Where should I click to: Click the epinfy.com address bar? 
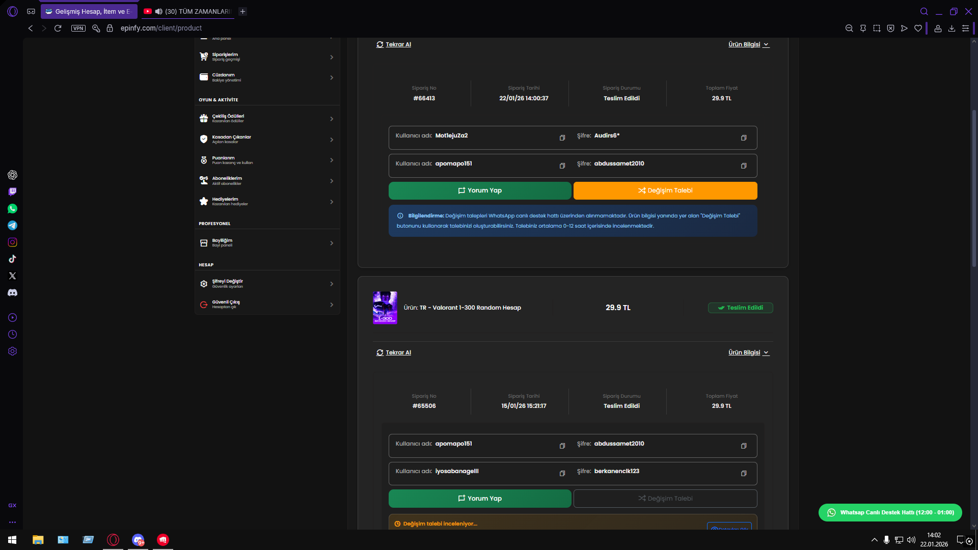[161, 29]
